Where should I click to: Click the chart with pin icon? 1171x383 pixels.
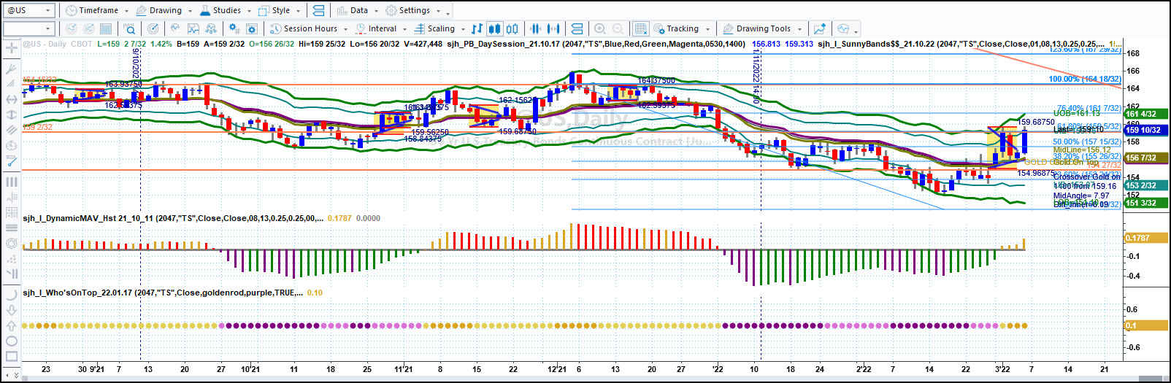(193, 28)
